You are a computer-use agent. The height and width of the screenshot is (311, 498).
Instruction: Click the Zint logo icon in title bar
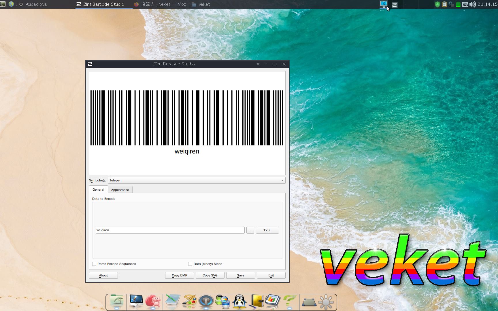coord(90,64)
